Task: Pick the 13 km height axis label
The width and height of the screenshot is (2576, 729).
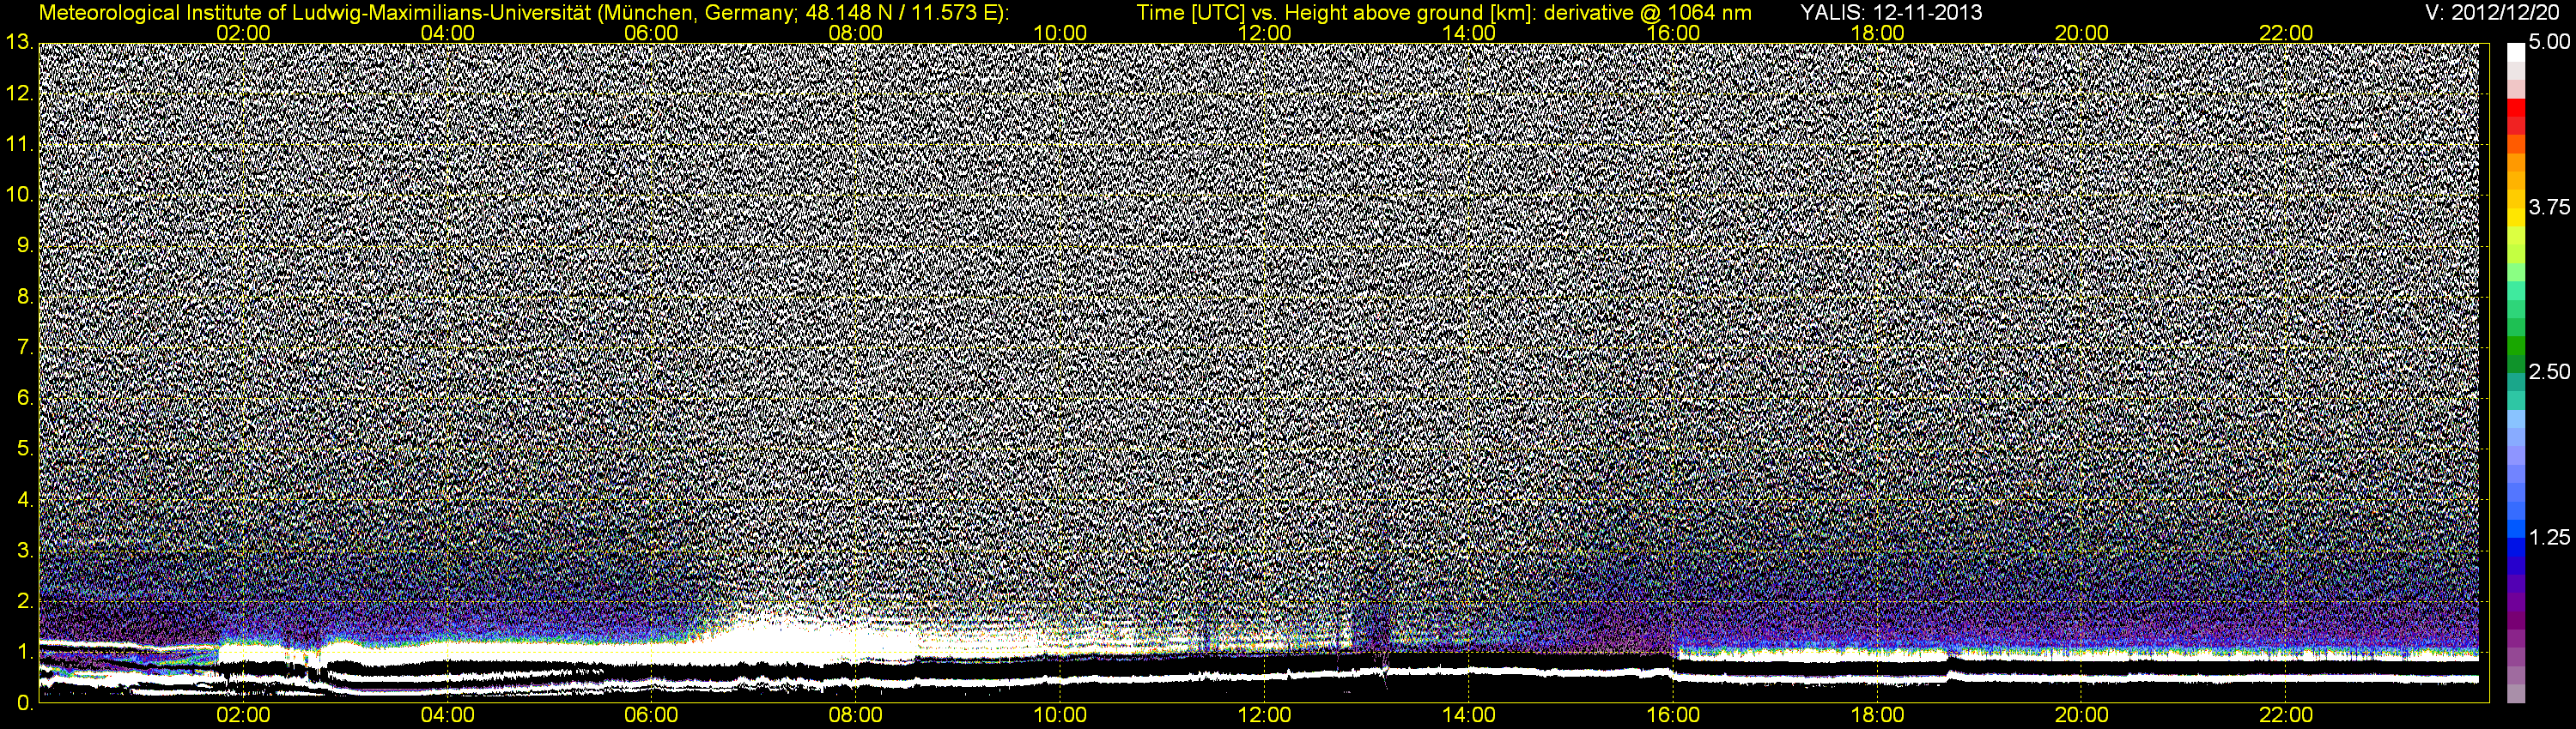Action: (x=19, y=42)
